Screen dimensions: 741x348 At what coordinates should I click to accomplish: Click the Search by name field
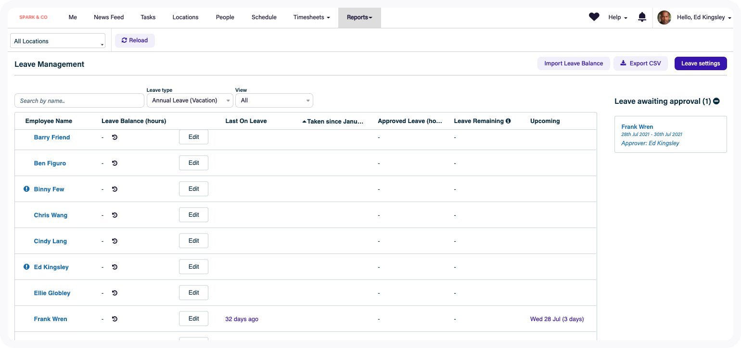tap(79, 100)
